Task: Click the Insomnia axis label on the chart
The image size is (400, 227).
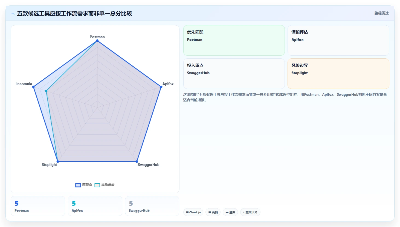Action: click(x=24, y=84)
